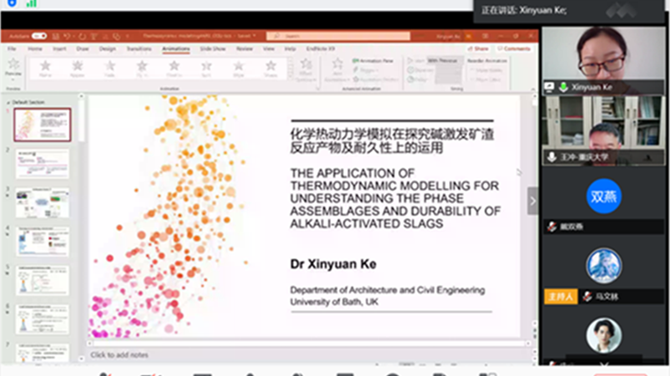Undo the last action in PowerPoint
This screenshot has width=670, height=376.
tap(67, 36)
